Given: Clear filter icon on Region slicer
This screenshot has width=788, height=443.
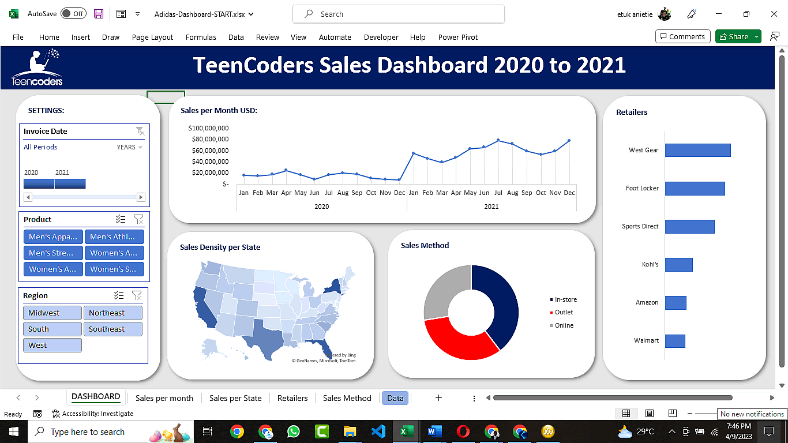Looking at the screenshot, I should click(x=137, y=295).
